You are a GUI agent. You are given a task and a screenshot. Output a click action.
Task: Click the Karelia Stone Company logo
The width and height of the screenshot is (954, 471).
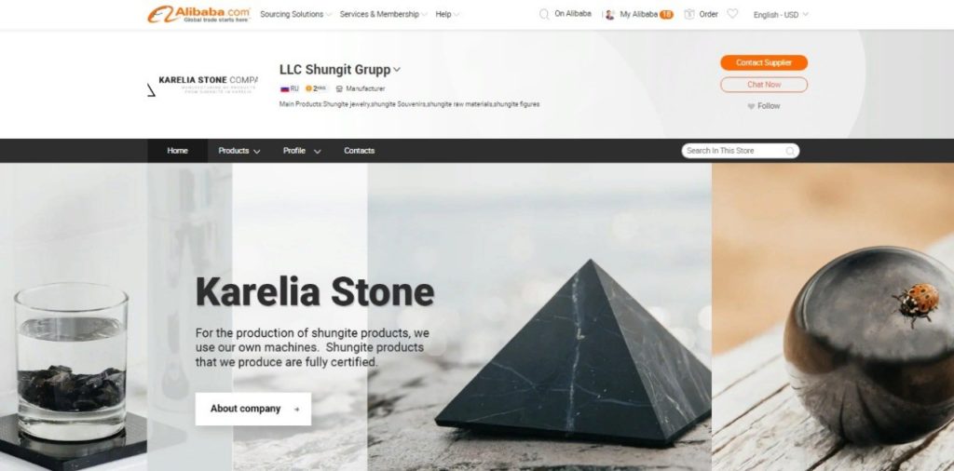[202, 85]
